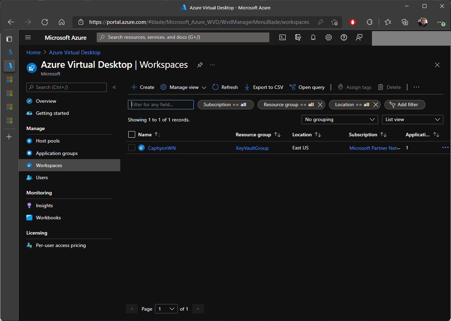Focus the Filter for any field box
Image resolution: width=451 pixels, height=321 pixels.
(x=161, y=104)
